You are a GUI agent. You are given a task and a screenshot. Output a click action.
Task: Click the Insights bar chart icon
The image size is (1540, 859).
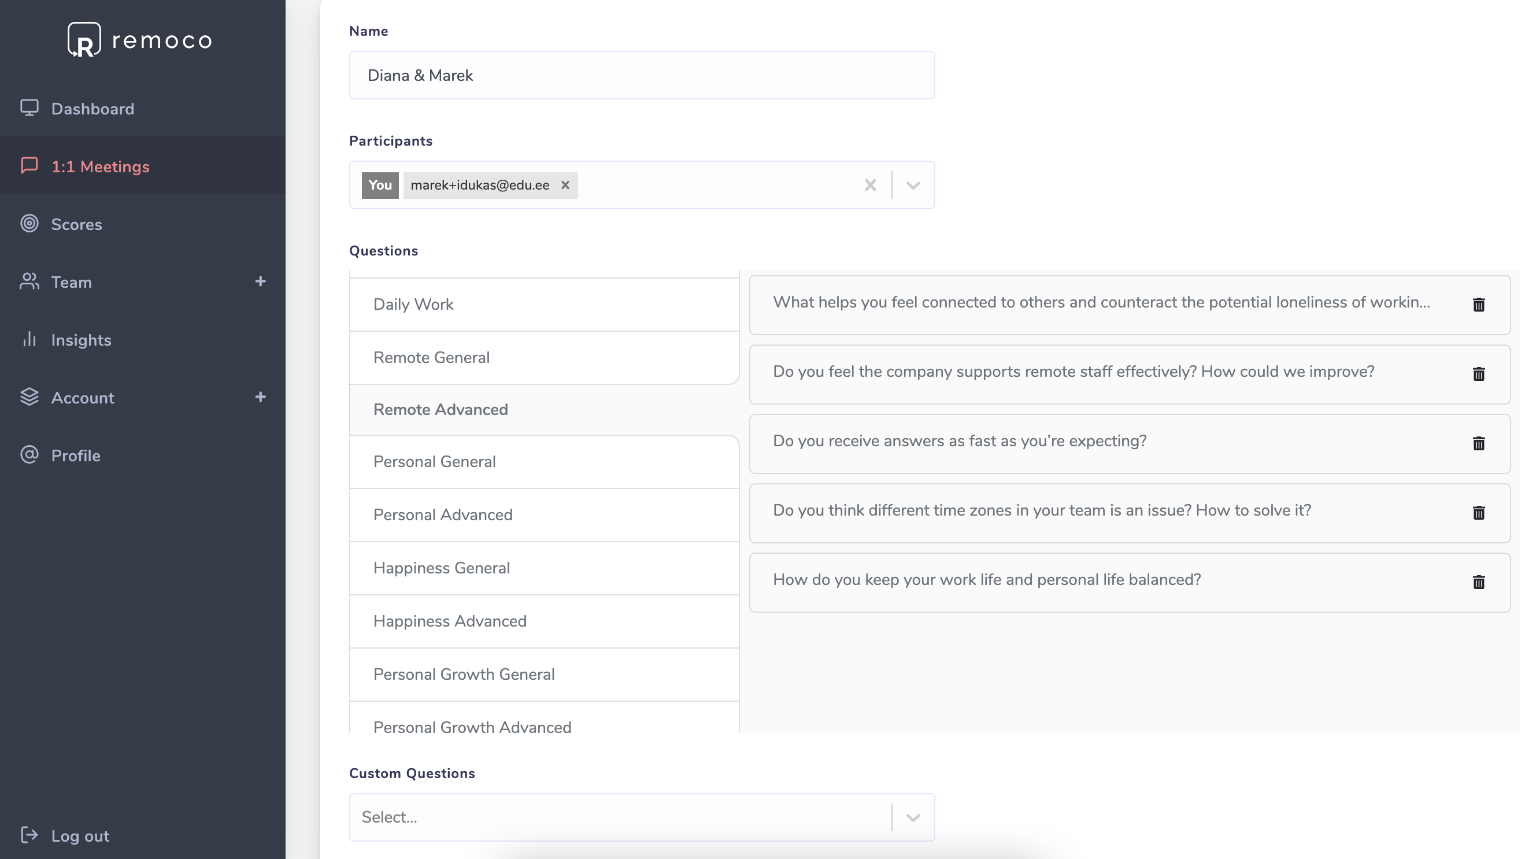coord(29,339)
